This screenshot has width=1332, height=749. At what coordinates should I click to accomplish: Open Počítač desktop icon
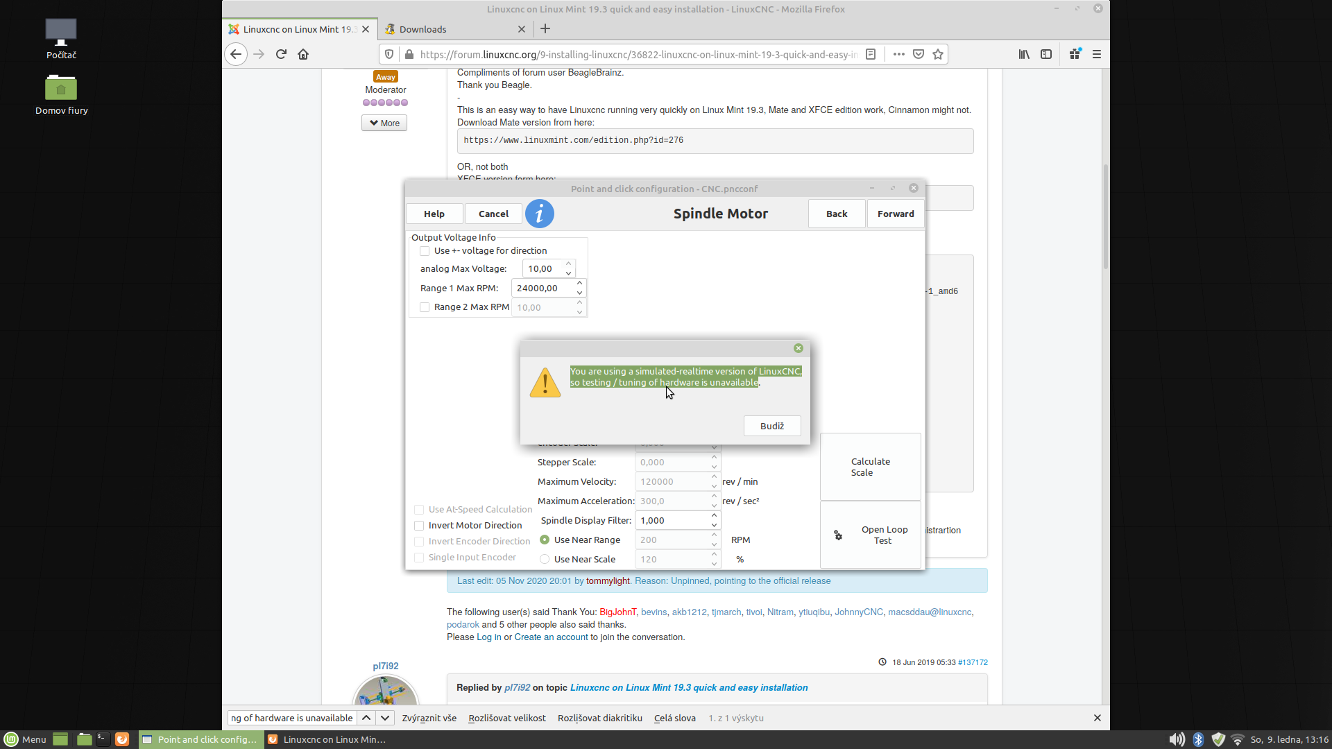tap(61, 39)
